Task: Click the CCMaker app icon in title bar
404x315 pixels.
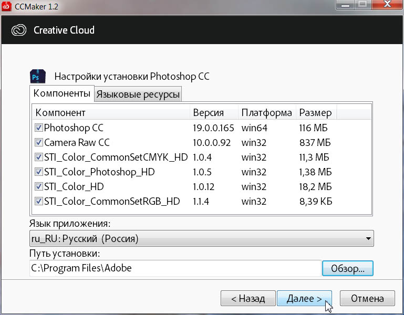Action: [6, 6]
